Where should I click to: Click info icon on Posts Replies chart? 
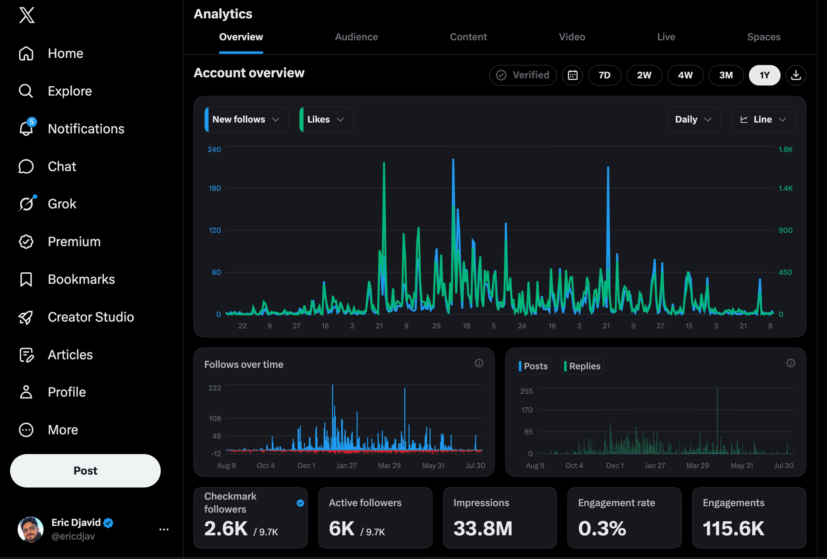pos(791,363)
